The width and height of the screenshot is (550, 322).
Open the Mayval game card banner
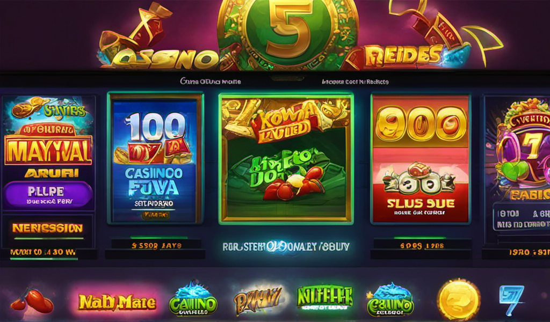coord(48,150)
